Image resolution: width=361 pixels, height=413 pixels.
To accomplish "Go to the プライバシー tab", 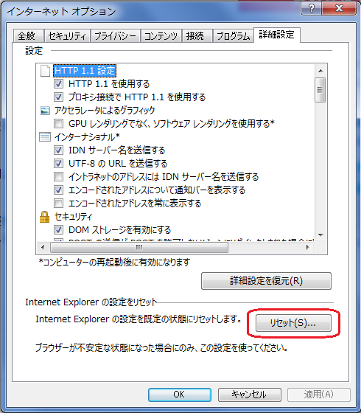I will [x=115, y=36].
